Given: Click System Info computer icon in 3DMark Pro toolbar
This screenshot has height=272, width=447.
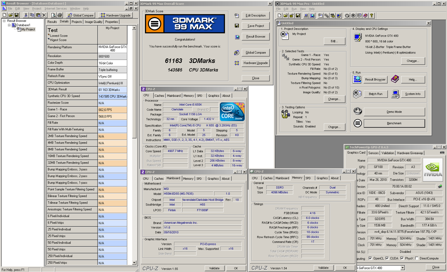Looking at the screenshot, I should [306, 16].
